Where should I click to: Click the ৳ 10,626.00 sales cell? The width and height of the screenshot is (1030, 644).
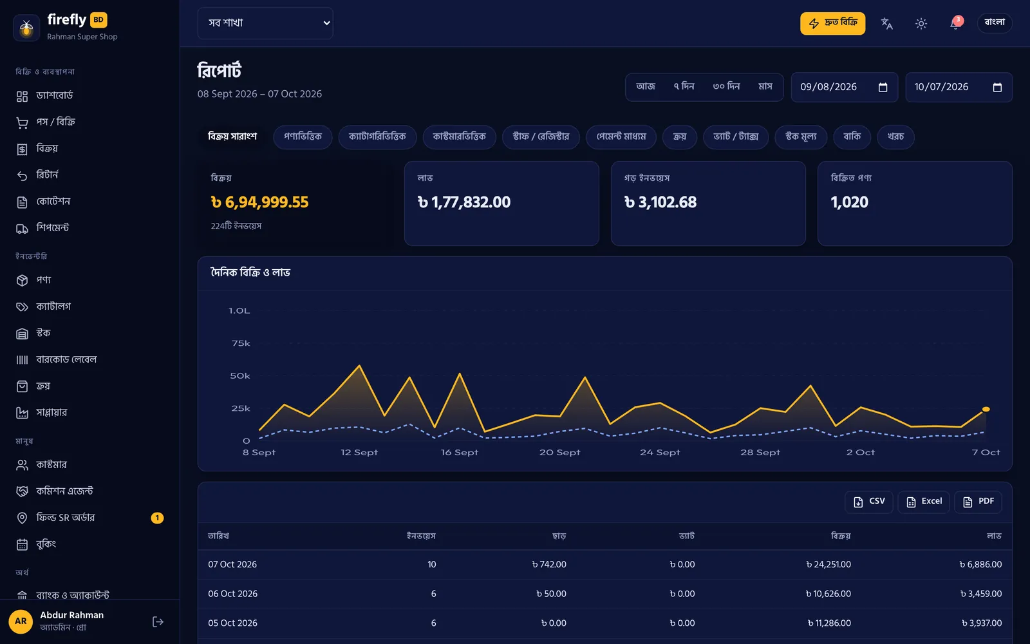[x=828, y=594]
